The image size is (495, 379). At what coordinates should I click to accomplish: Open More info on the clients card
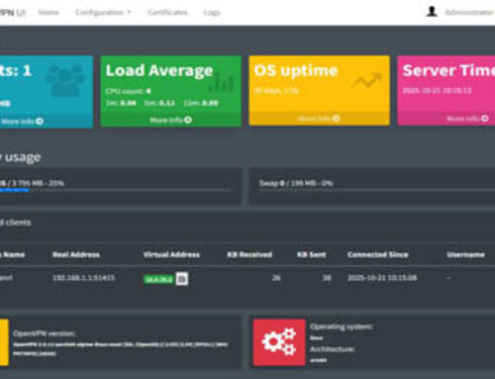pyautogui.click(x=22, y=121)
